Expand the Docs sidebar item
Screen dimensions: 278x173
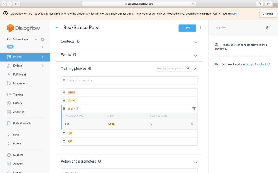(16, 135)
